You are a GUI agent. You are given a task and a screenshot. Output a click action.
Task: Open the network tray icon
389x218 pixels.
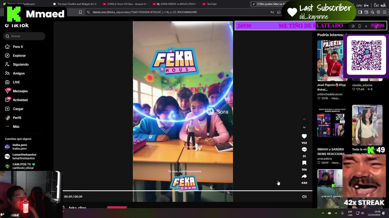pos(357,213)
